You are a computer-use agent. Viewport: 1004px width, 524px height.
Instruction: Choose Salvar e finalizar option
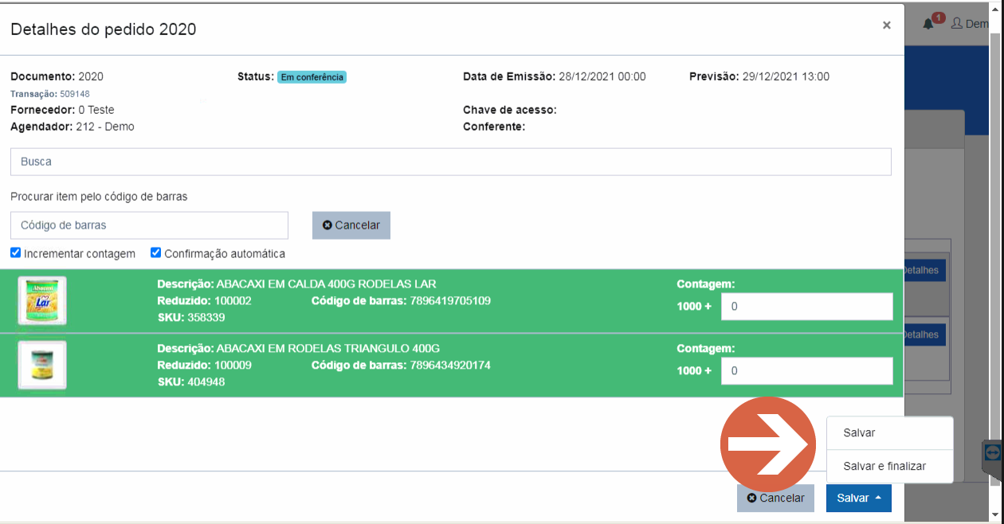(890, 467)
